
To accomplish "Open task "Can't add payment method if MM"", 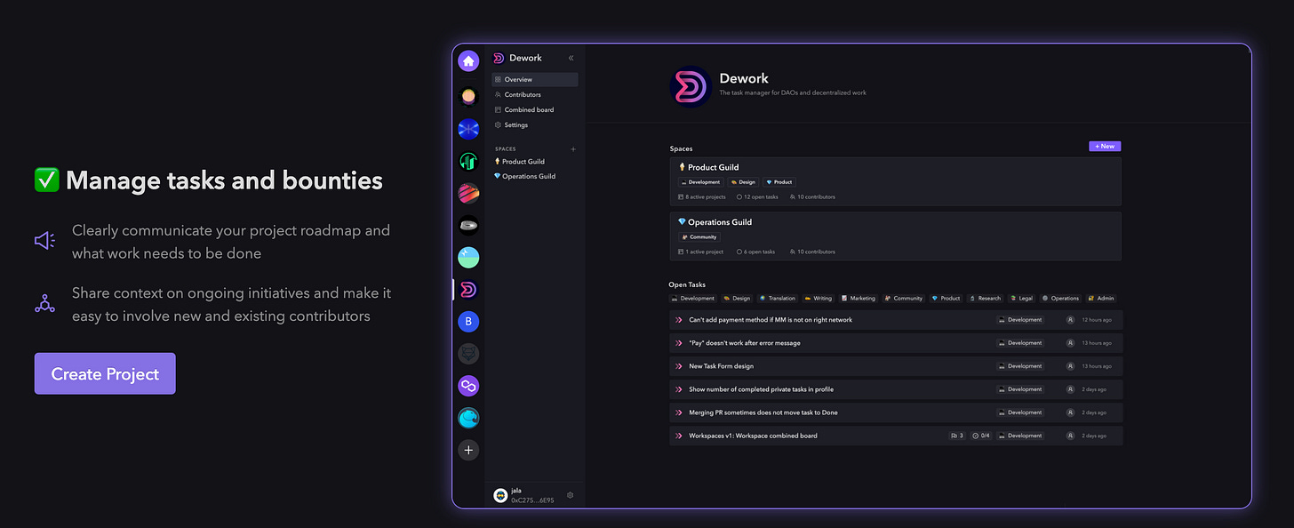I will 896,320.
